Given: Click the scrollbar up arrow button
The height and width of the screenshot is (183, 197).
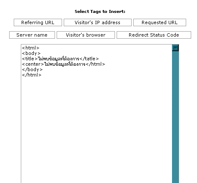Looking at the screenshot, I should click(x=175, y=48).
